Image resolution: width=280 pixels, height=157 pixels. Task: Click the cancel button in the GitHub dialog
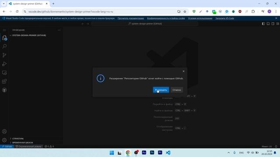(177, 90)
